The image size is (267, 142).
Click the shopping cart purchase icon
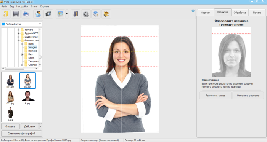click(x=106, y=14)
